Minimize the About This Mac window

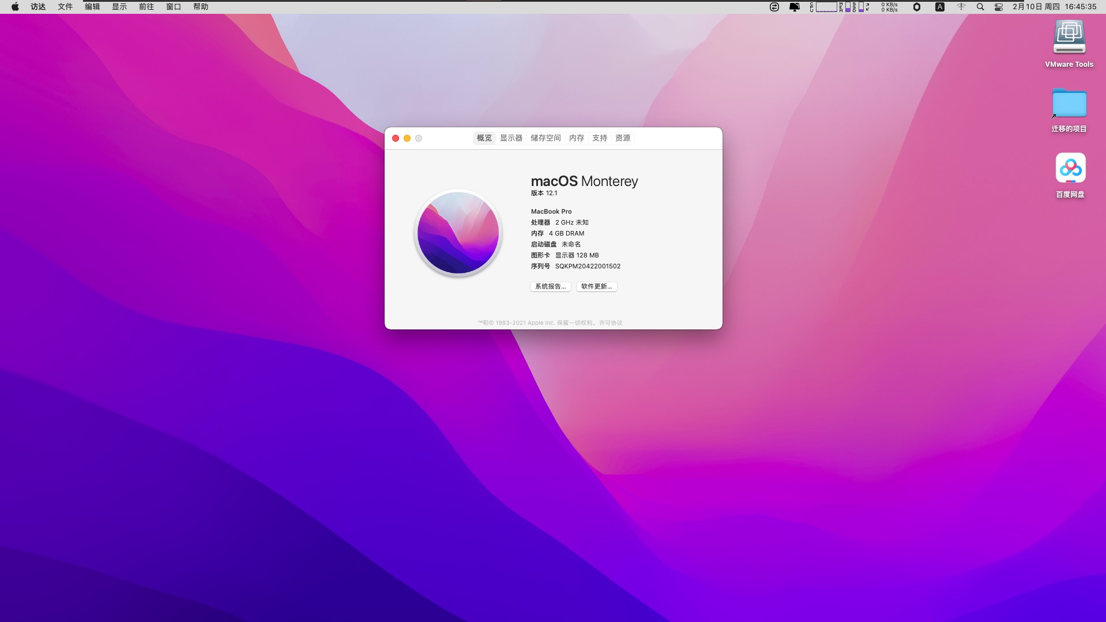407,138
